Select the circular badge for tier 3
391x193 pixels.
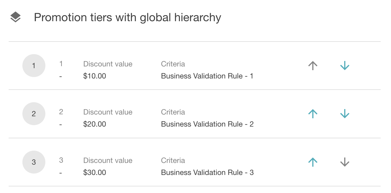[34, 162]
